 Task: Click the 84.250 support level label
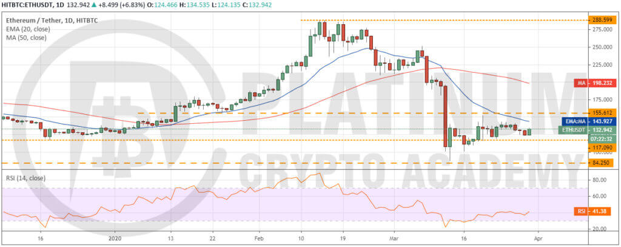point(602,163)
